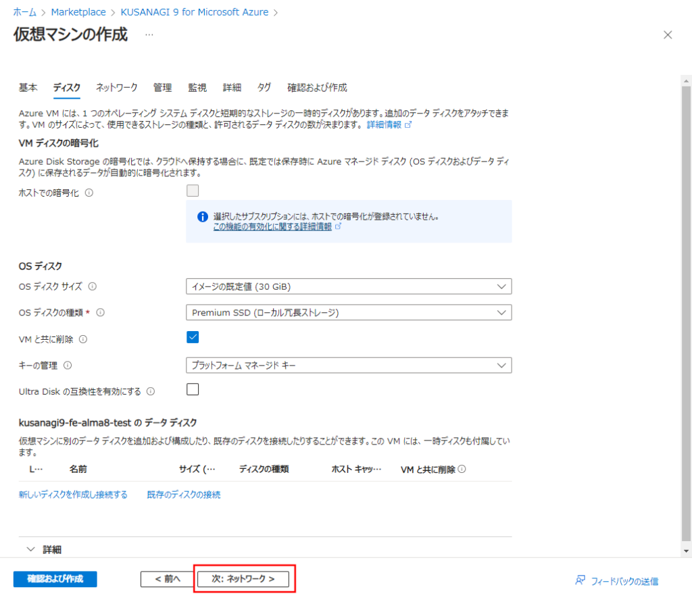Screen dimensions: 692x604
Task: Click the blue info icon in the notice banner
Action: point(203,217)
